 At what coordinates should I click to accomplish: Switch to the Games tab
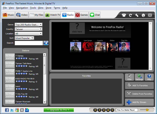click(x=82, y=15)
